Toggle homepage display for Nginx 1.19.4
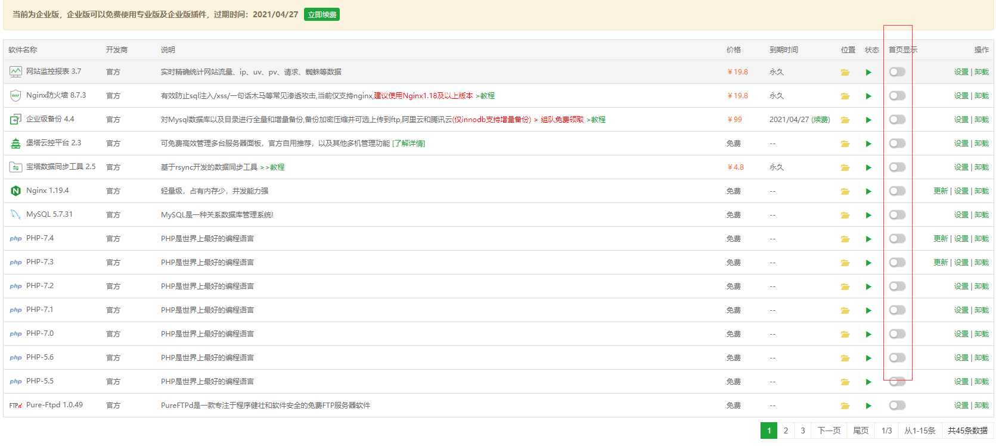996x446 pixels. pyautogui.click(x=897, y=191)
